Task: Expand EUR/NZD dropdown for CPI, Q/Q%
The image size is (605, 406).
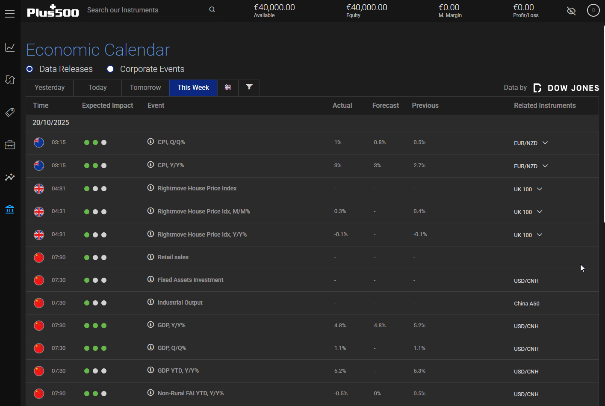Action: [545, 143]
